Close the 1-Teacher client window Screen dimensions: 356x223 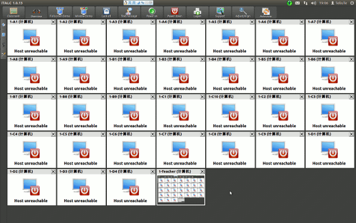(202, 172)
